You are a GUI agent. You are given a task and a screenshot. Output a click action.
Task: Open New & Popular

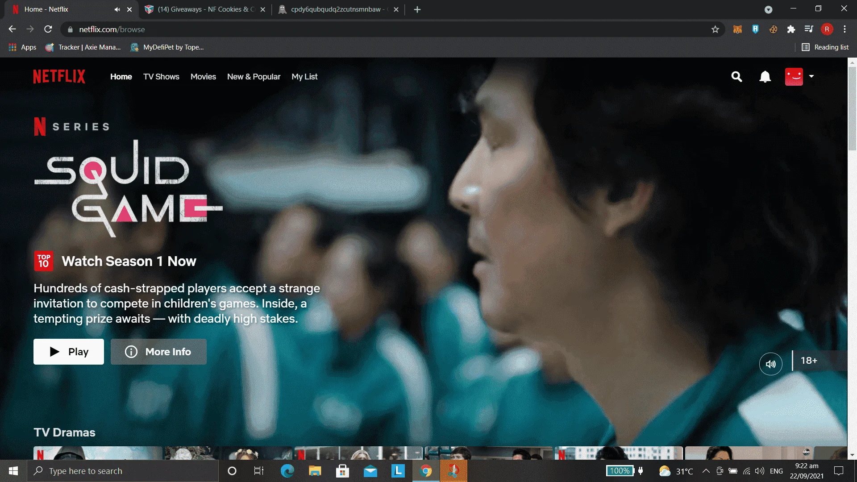[x=254, y=76]
